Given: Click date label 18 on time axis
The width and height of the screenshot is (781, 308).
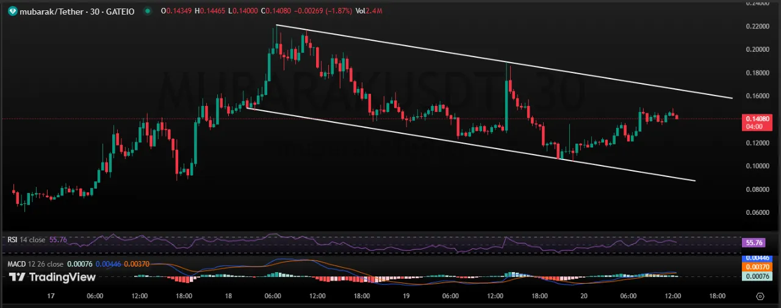Looking at the screenshot, I should (228, 296).
